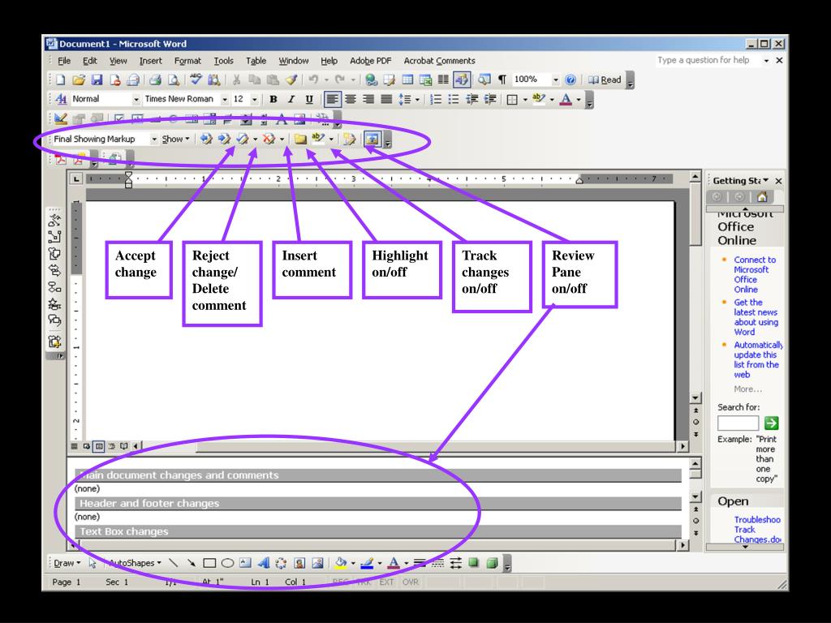
Task: Toggle Bold formatting
Action: coord(273,99)
